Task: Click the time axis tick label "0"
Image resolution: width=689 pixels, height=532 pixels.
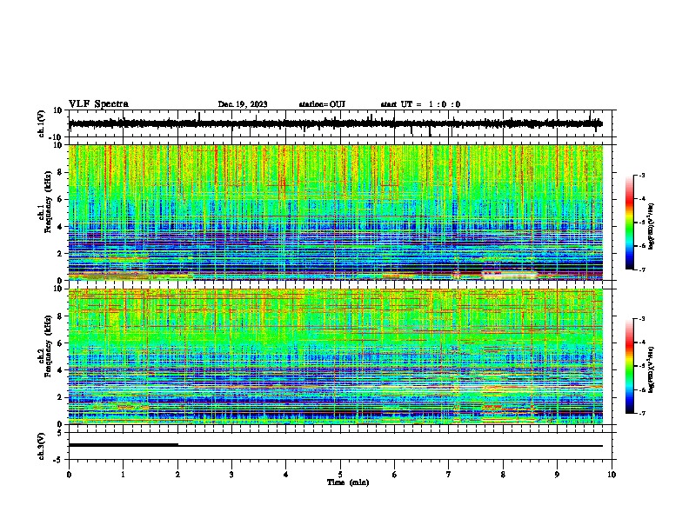Action: coord(69,475)
